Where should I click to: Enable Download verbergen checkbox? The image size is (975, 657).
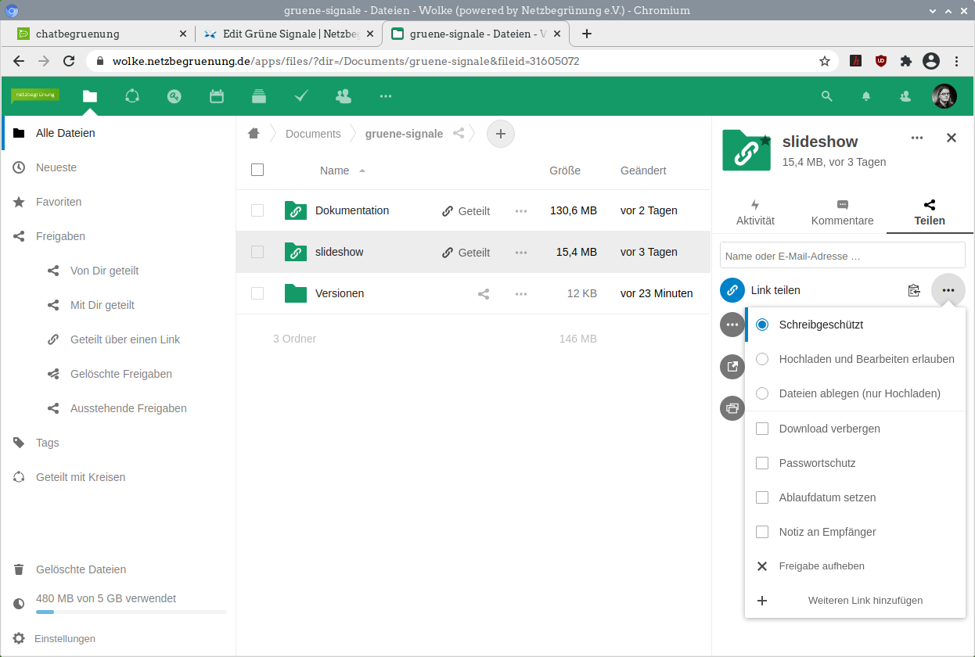[762, 429]
